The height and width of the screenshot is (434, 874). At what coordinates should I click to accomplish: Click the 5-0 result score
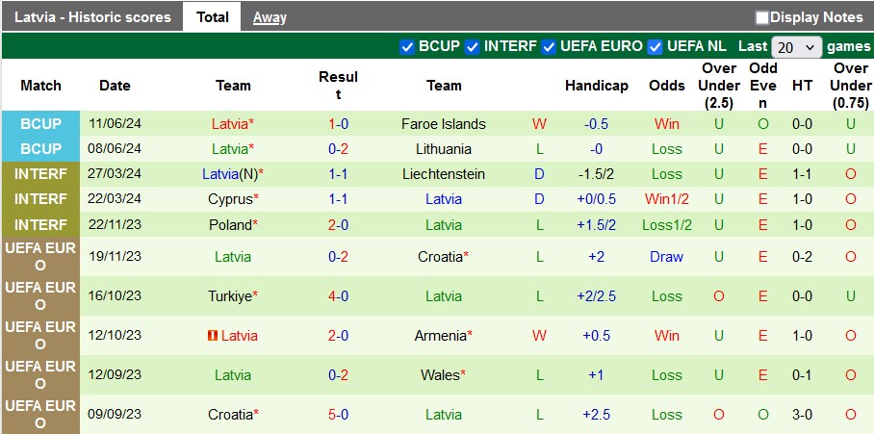point(338,415)
